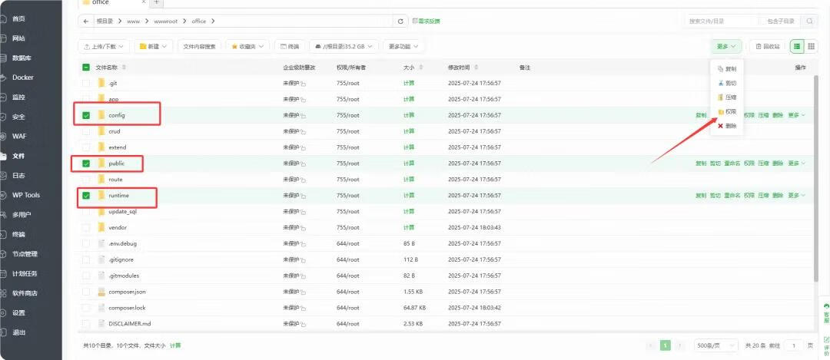Open the 首页 home sidebar item
The width and height of the screenshot is (830, 360).
coord(18,19)
